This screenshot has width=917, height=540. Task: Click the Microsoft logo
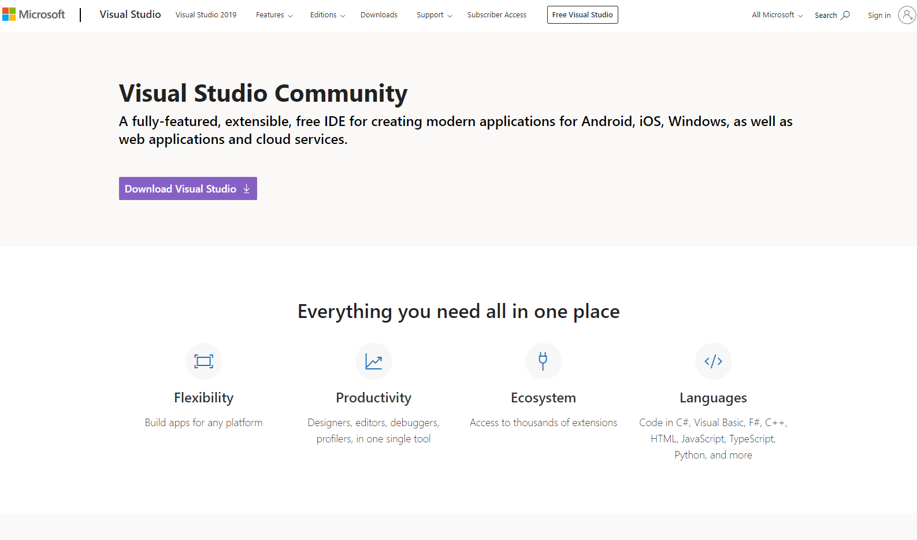click(x=34, y=14)
